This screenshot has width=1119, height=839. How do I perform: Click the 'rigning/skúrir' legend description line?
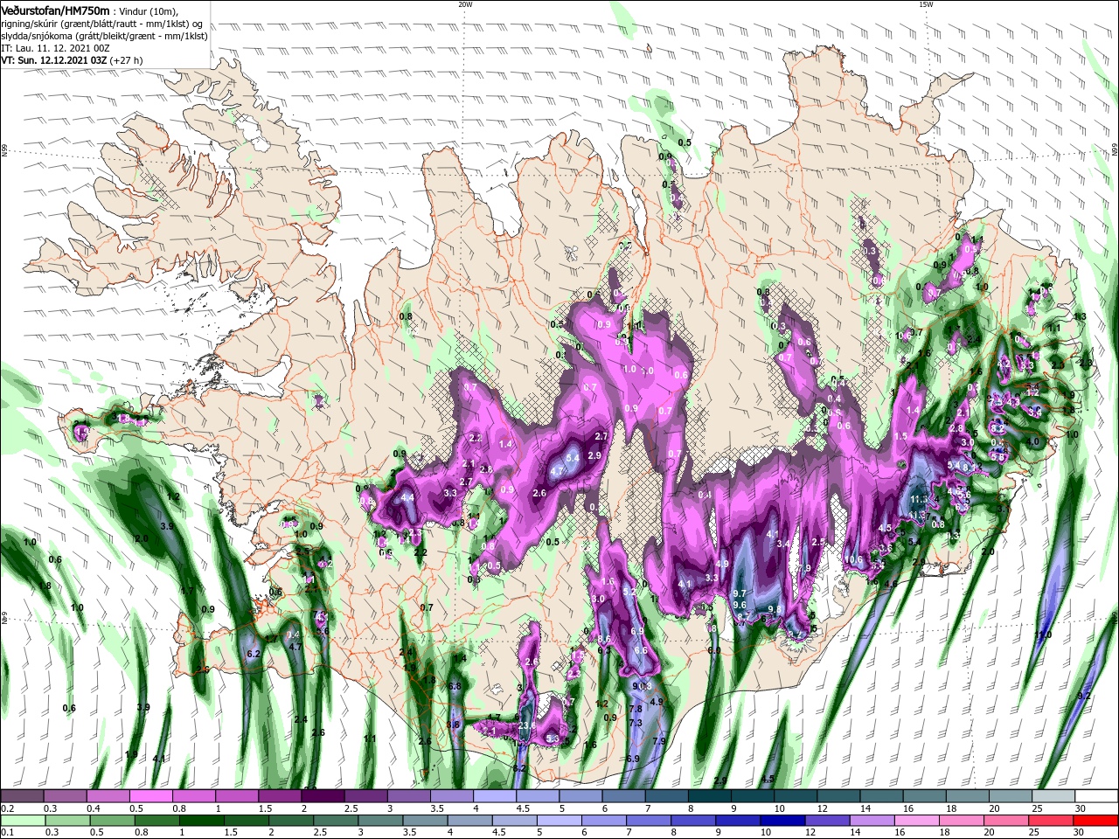(x=103, y=24)
